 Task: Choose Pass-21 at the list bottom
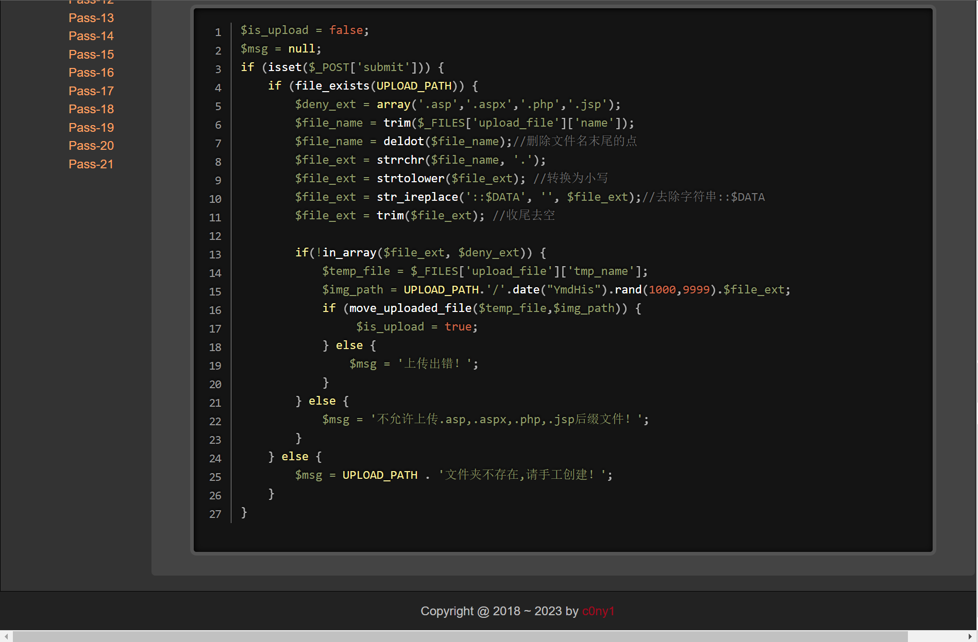click(x=91, y=164)
